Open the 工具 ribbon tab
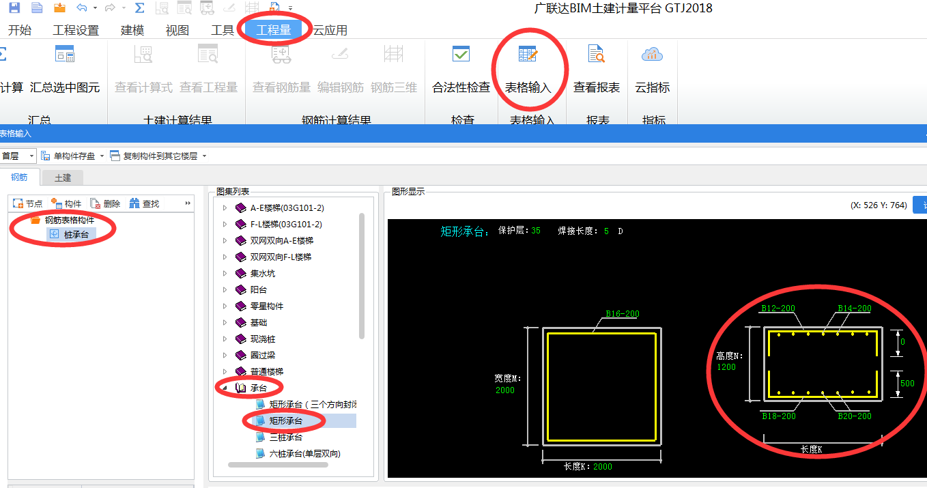 point(223,30)
